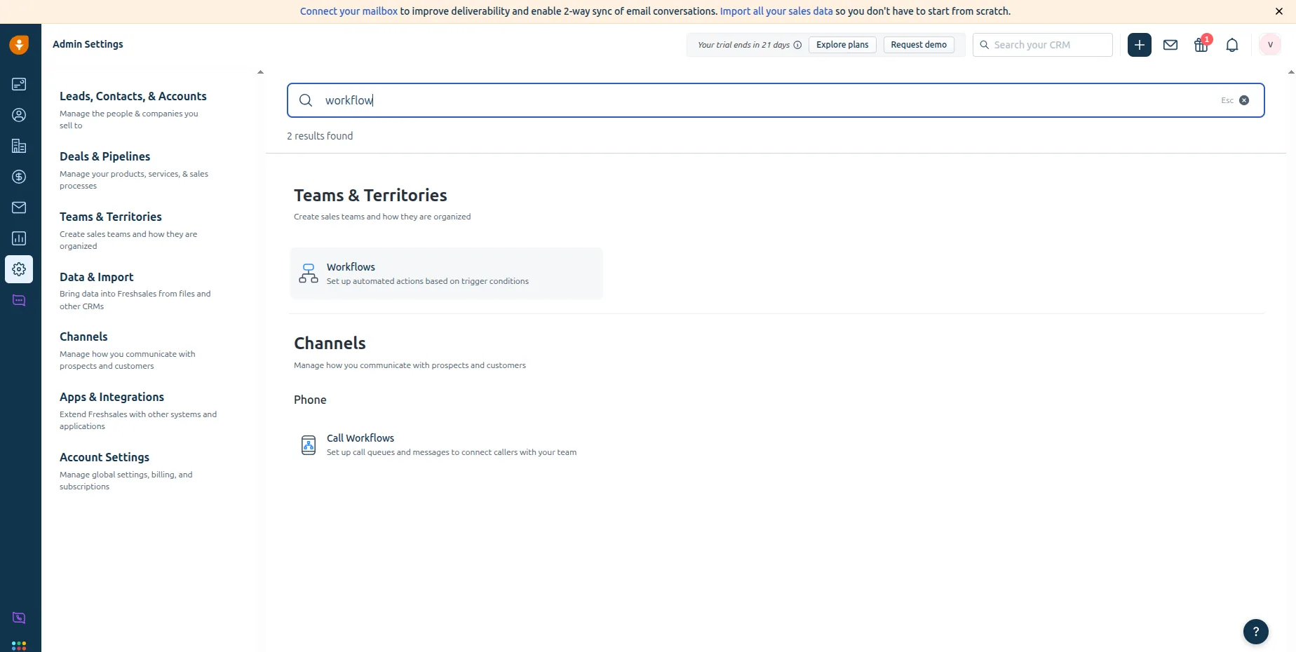Open the Contacts icon in sidebar
Image resolution: width=1296 pixels, height=652 pixels.
pyautogui.click(x=19, y=115)
